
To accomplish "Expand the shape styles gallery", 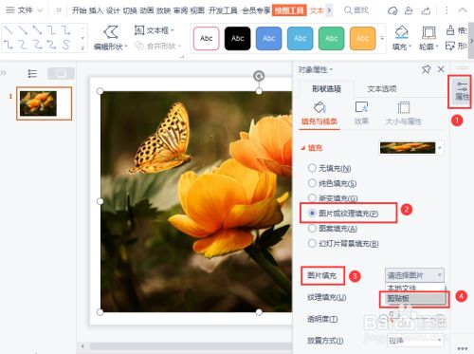I will (x=382, y=38).
